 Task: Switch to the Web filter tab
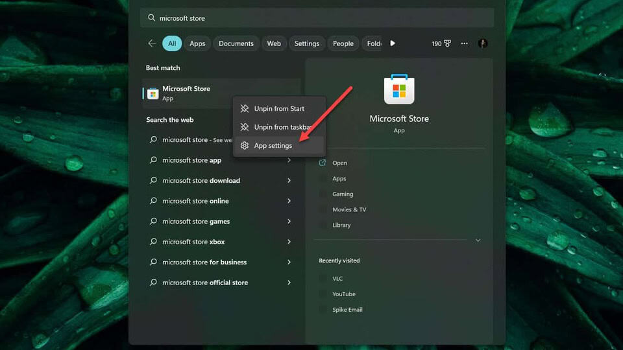point(274,43)
